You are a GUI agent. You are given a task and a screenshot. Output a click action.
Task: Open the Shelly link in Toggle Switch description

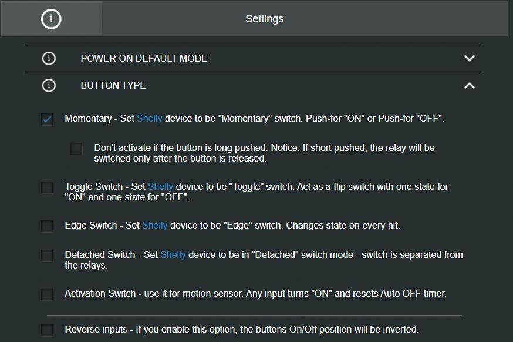(160, 186)
